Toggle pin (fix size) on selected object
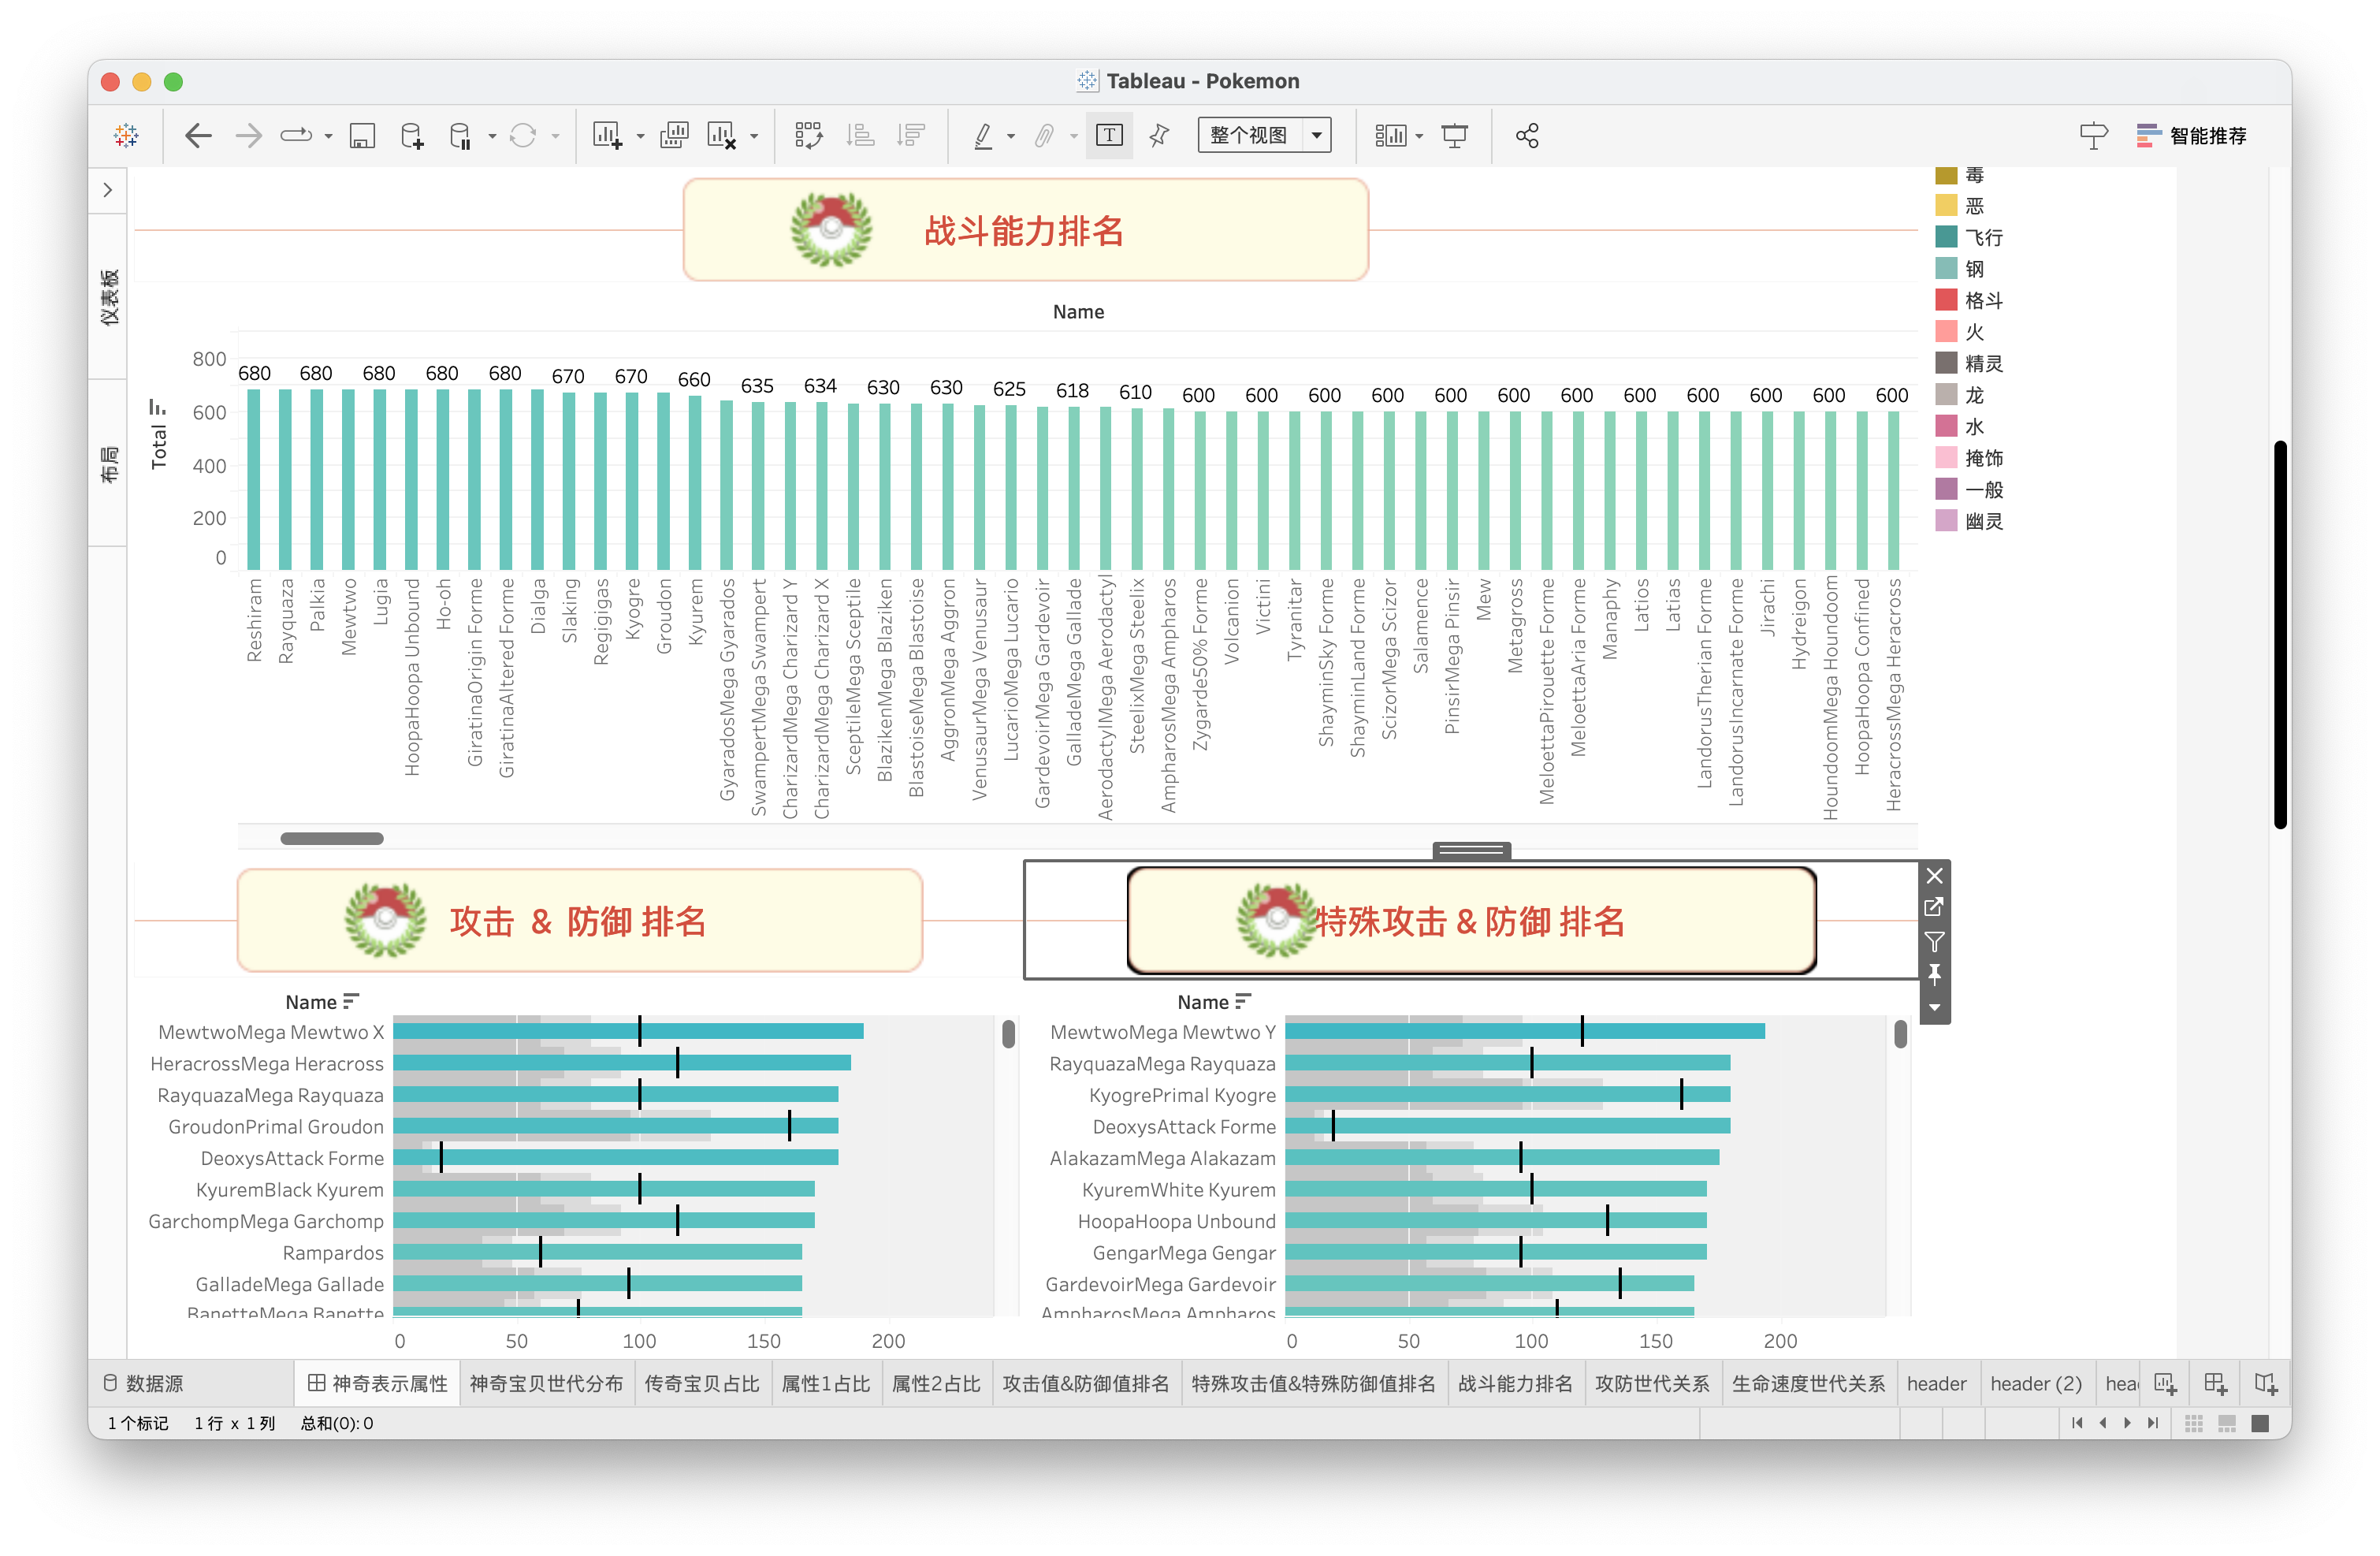The height and width of the screenshot is (1556, 2380). (1935, 975)
